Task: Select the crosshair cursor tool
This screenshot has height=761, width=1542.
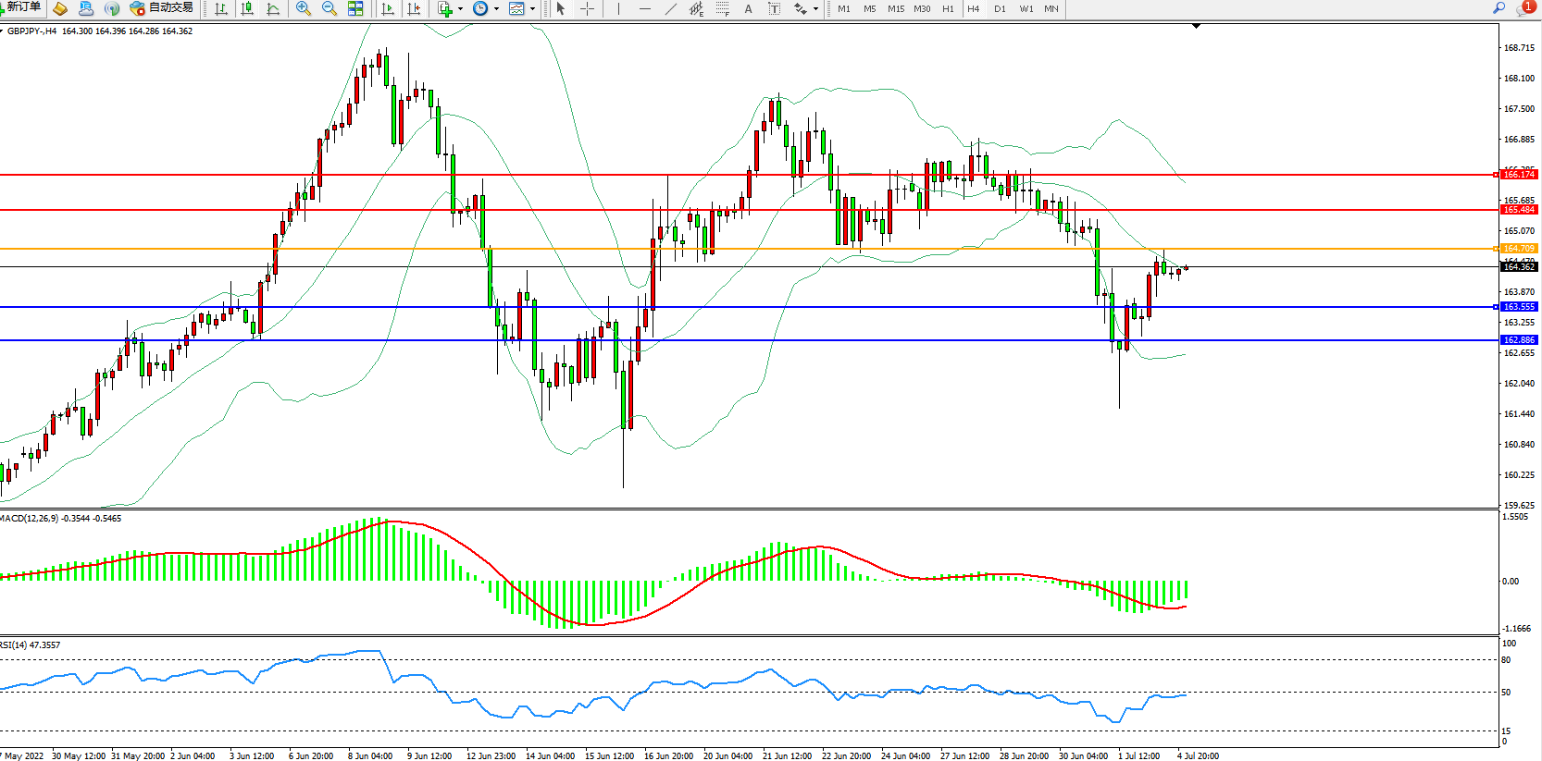Action: tap(587, 8)
